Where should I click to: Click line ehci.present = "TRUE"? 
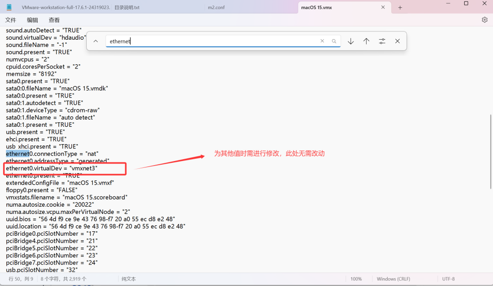[36, 139]
